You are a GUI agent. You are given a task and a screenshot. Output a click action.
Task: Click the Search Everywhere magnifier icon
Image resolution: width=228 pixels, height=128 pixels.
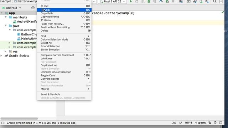(215, 1)
